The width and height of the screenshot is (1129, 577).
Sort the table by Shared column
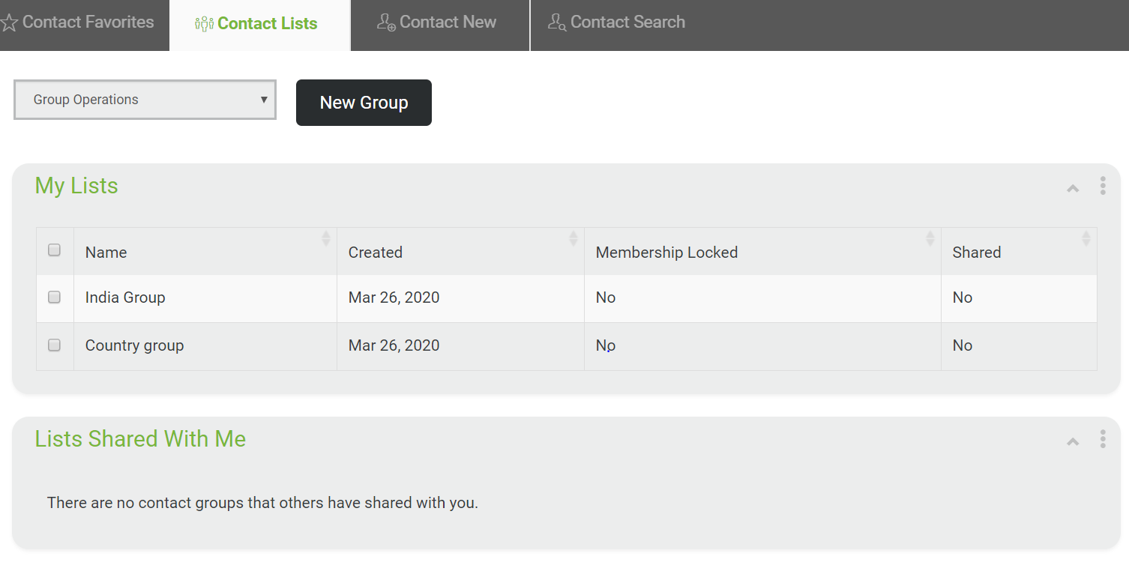[x=1086, y=238]
